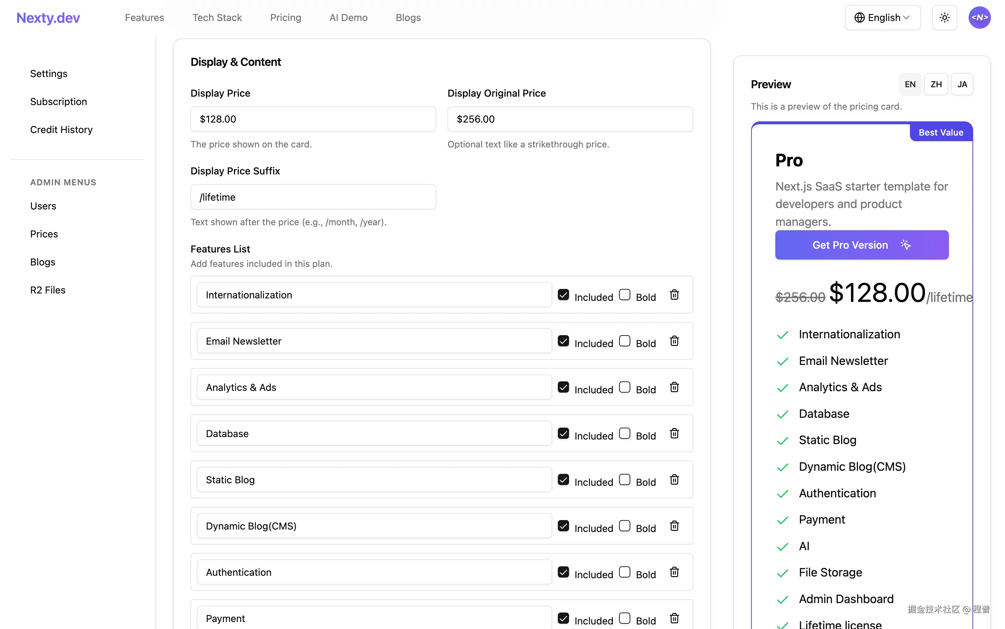Open the Pricing page from top navigation
Image resolution: width=1005 pixels, height=629 pixels.
[x=285, y=18]
